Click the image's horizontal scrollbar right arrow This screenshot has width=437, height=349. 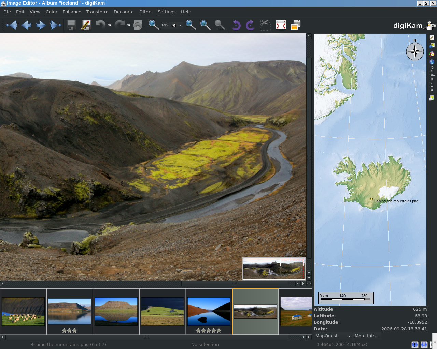coord(303,284)
